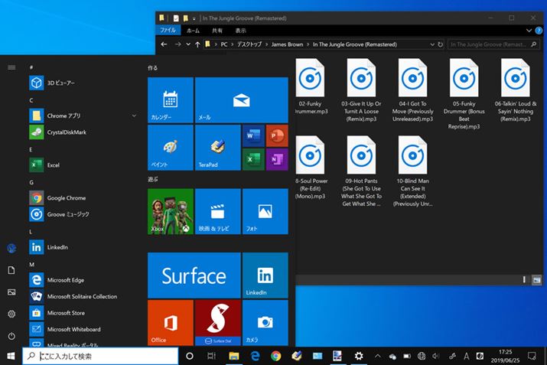The width and height of the screenshot is (547, 365).
Task: Open the ファイル ribbon tab
Action: (168, 31)
